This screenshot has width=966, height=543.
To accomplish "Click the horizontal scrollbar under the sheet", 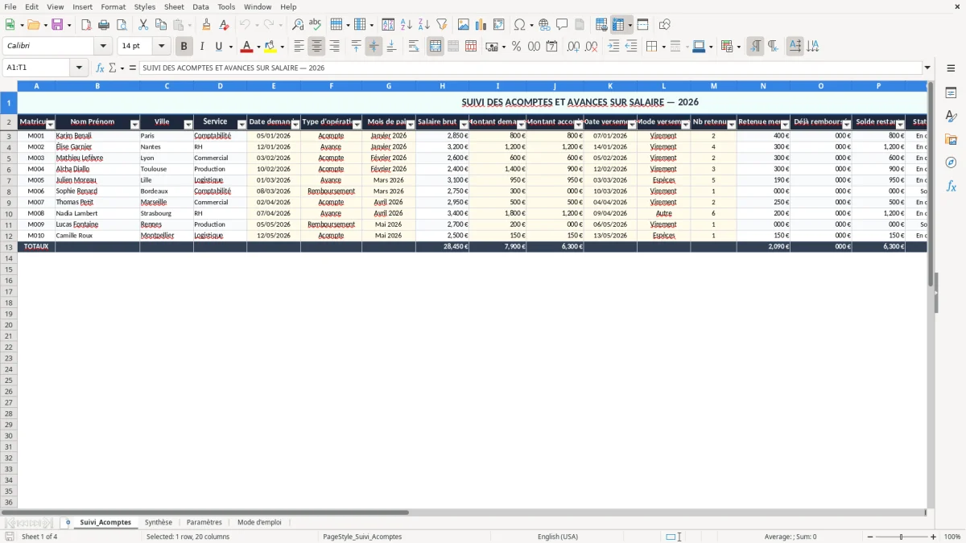I will pyautogui.click(x=463, y=512).
